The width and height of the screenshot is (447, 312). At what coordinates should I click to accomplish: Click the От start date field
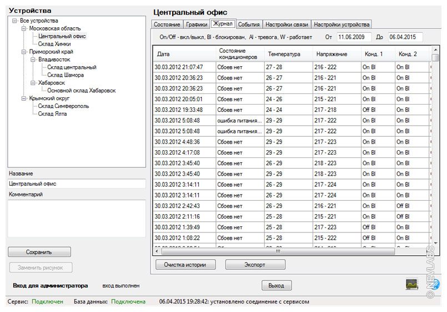click(354, 37)
